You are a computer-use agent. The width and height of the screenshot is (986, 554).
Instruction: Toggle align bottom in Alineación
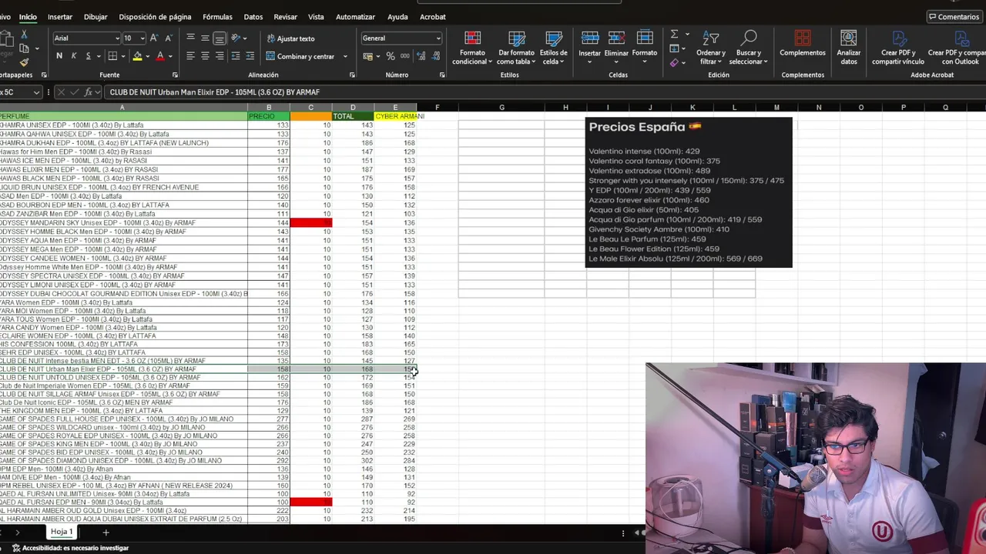(220, 38)
